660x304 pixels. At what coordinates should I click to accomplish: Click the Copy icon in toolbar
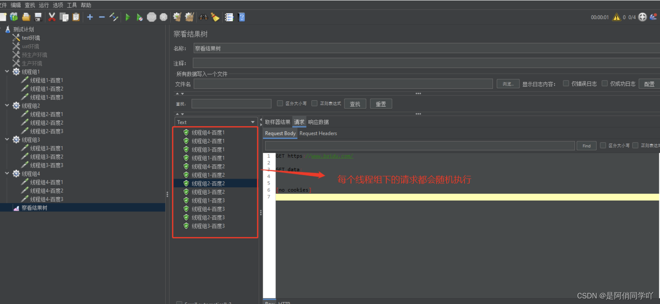tap(64, 17)
